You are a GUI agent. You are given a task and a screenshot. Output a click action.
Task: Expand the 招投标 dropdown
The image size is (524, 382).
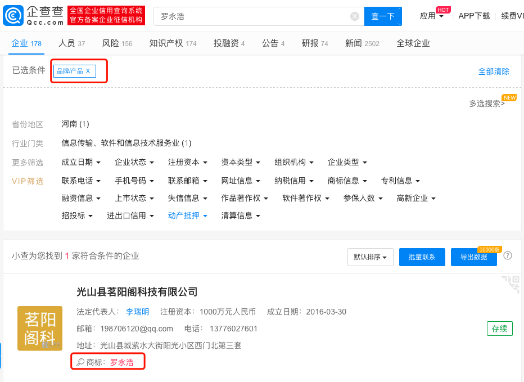[77, 215]
